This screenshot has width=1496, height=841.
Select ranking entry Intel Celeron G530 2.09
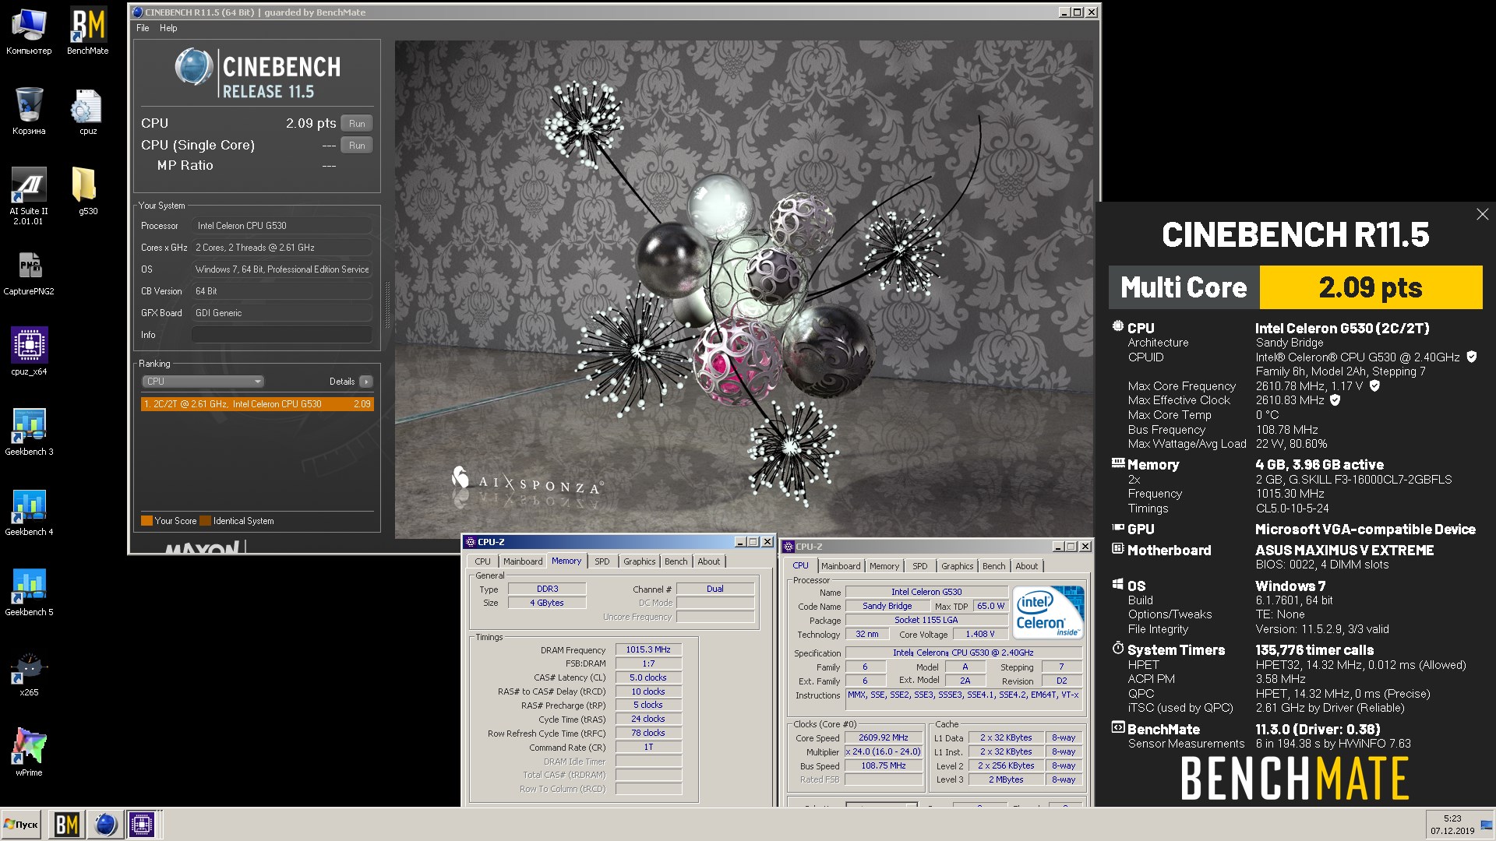pos(257,404)
